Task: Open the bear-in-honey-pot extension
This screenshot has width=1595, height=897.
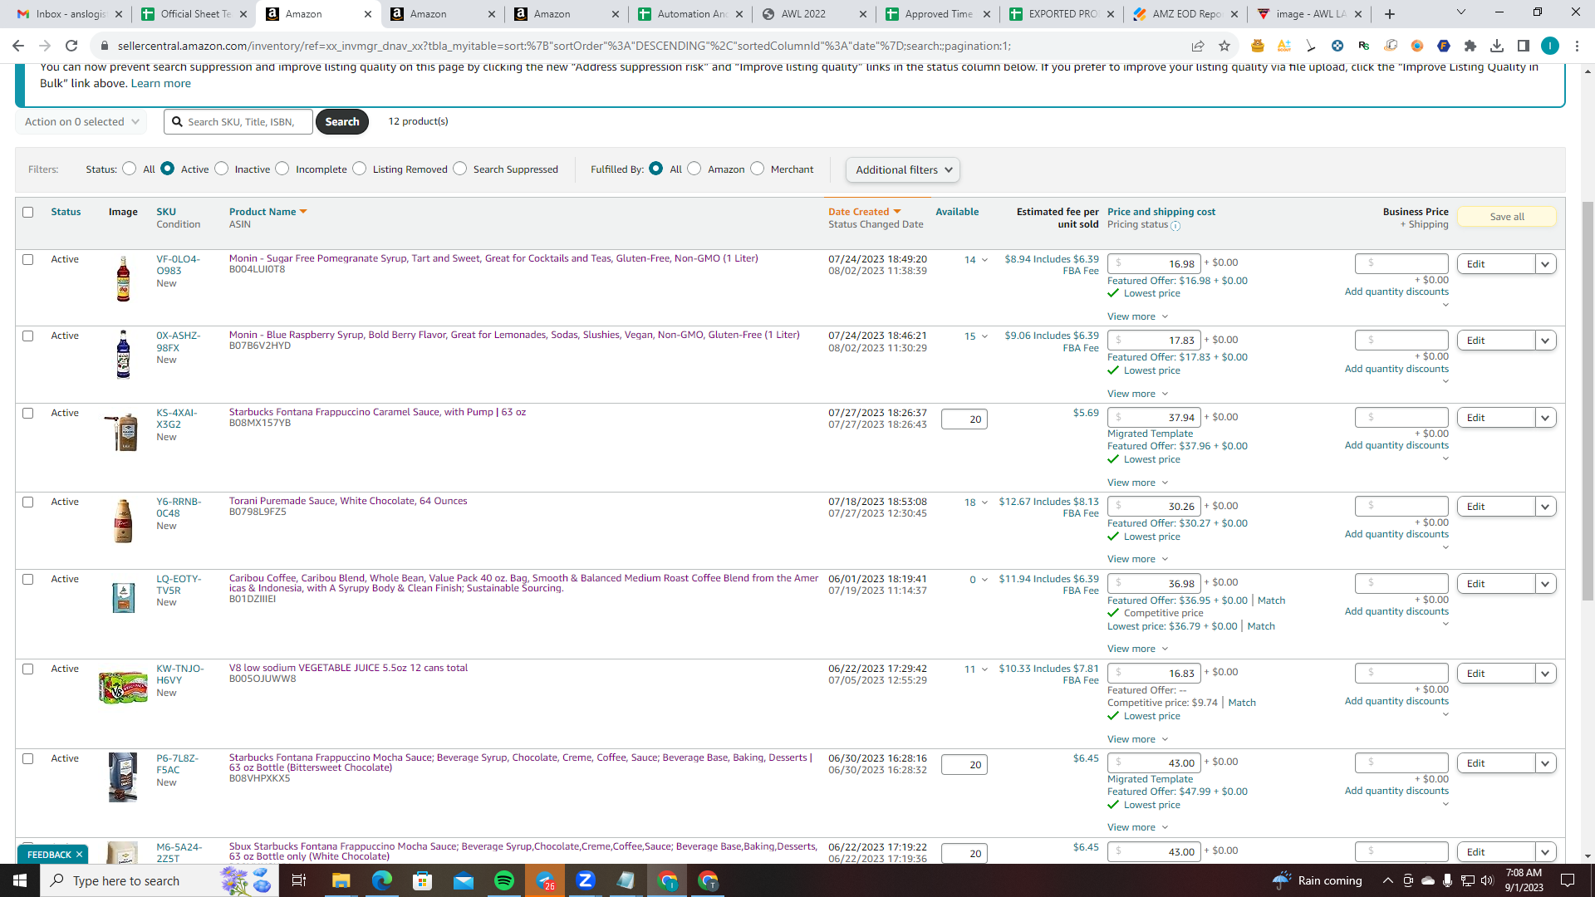Action: click(1258, 46)
